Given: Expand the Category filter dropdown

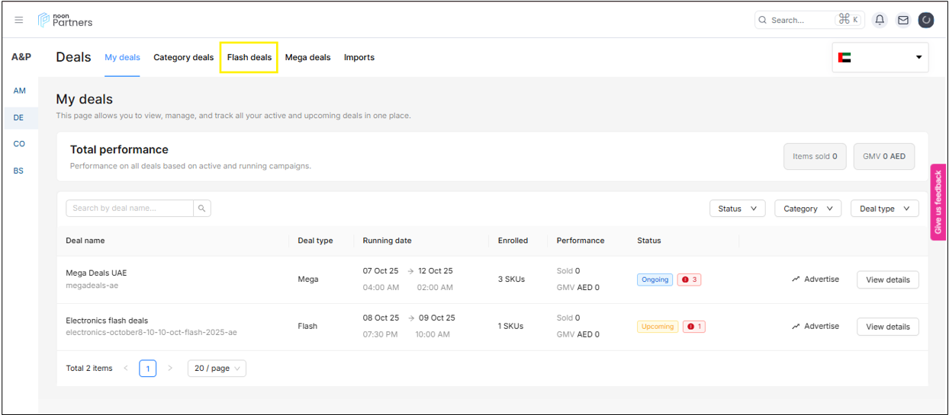Looking at the screenshot, I should 807,209.
